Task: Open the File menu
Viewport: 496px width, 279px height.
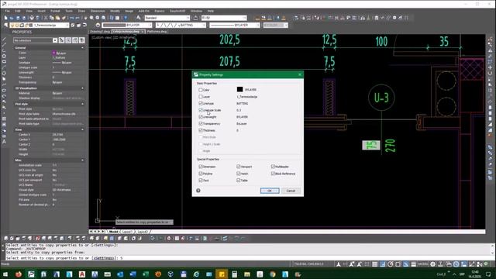Action: click(7, 11)
